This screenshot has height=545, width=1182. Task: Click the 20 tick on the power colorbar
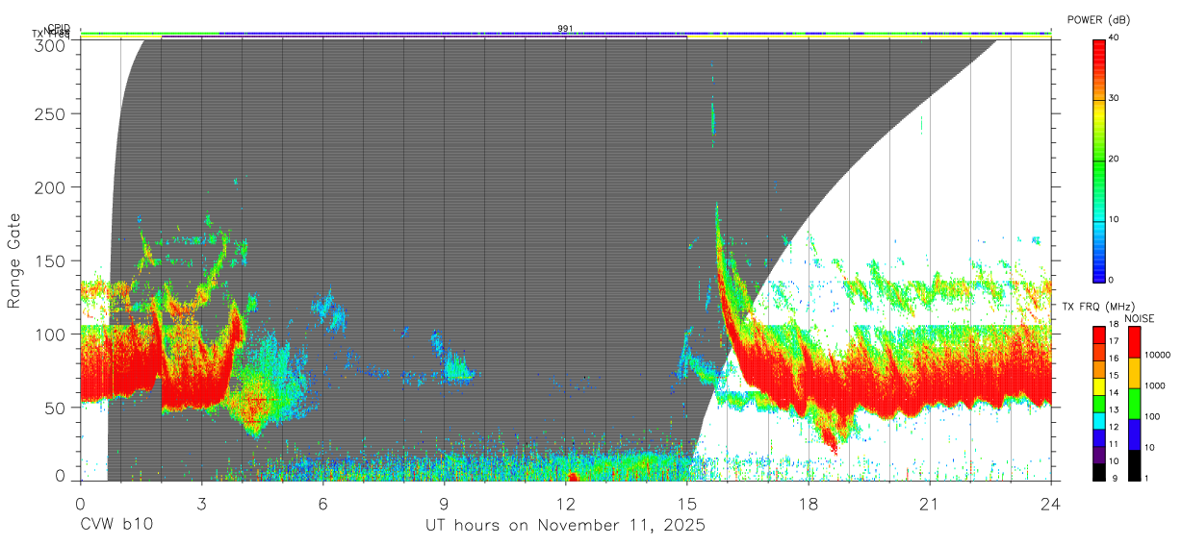click(x=1115, y=159)
